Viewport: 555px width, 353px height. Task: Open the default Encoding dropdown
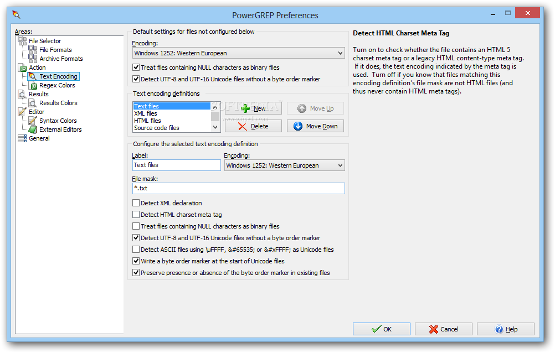click(x=239, y=53)
